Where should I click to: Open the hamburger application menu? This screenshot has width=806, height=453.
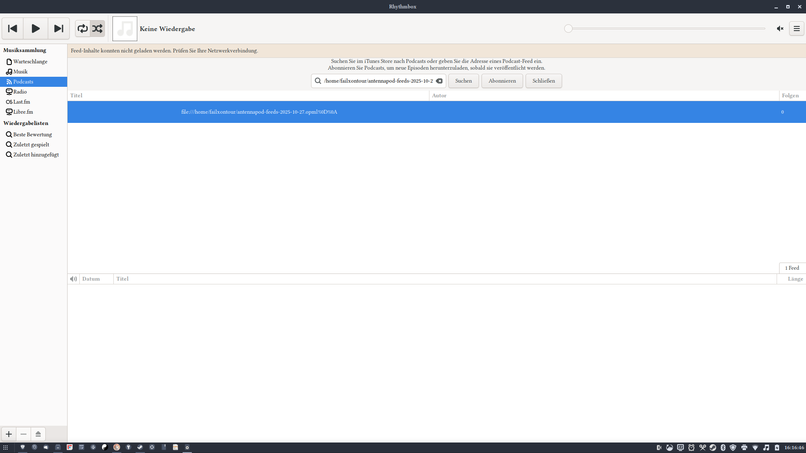tap(796, 29)
